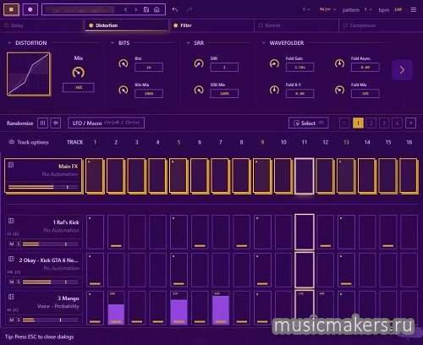
Task: Switch to the Distortion tab
Action: click(x=126, y=25)
